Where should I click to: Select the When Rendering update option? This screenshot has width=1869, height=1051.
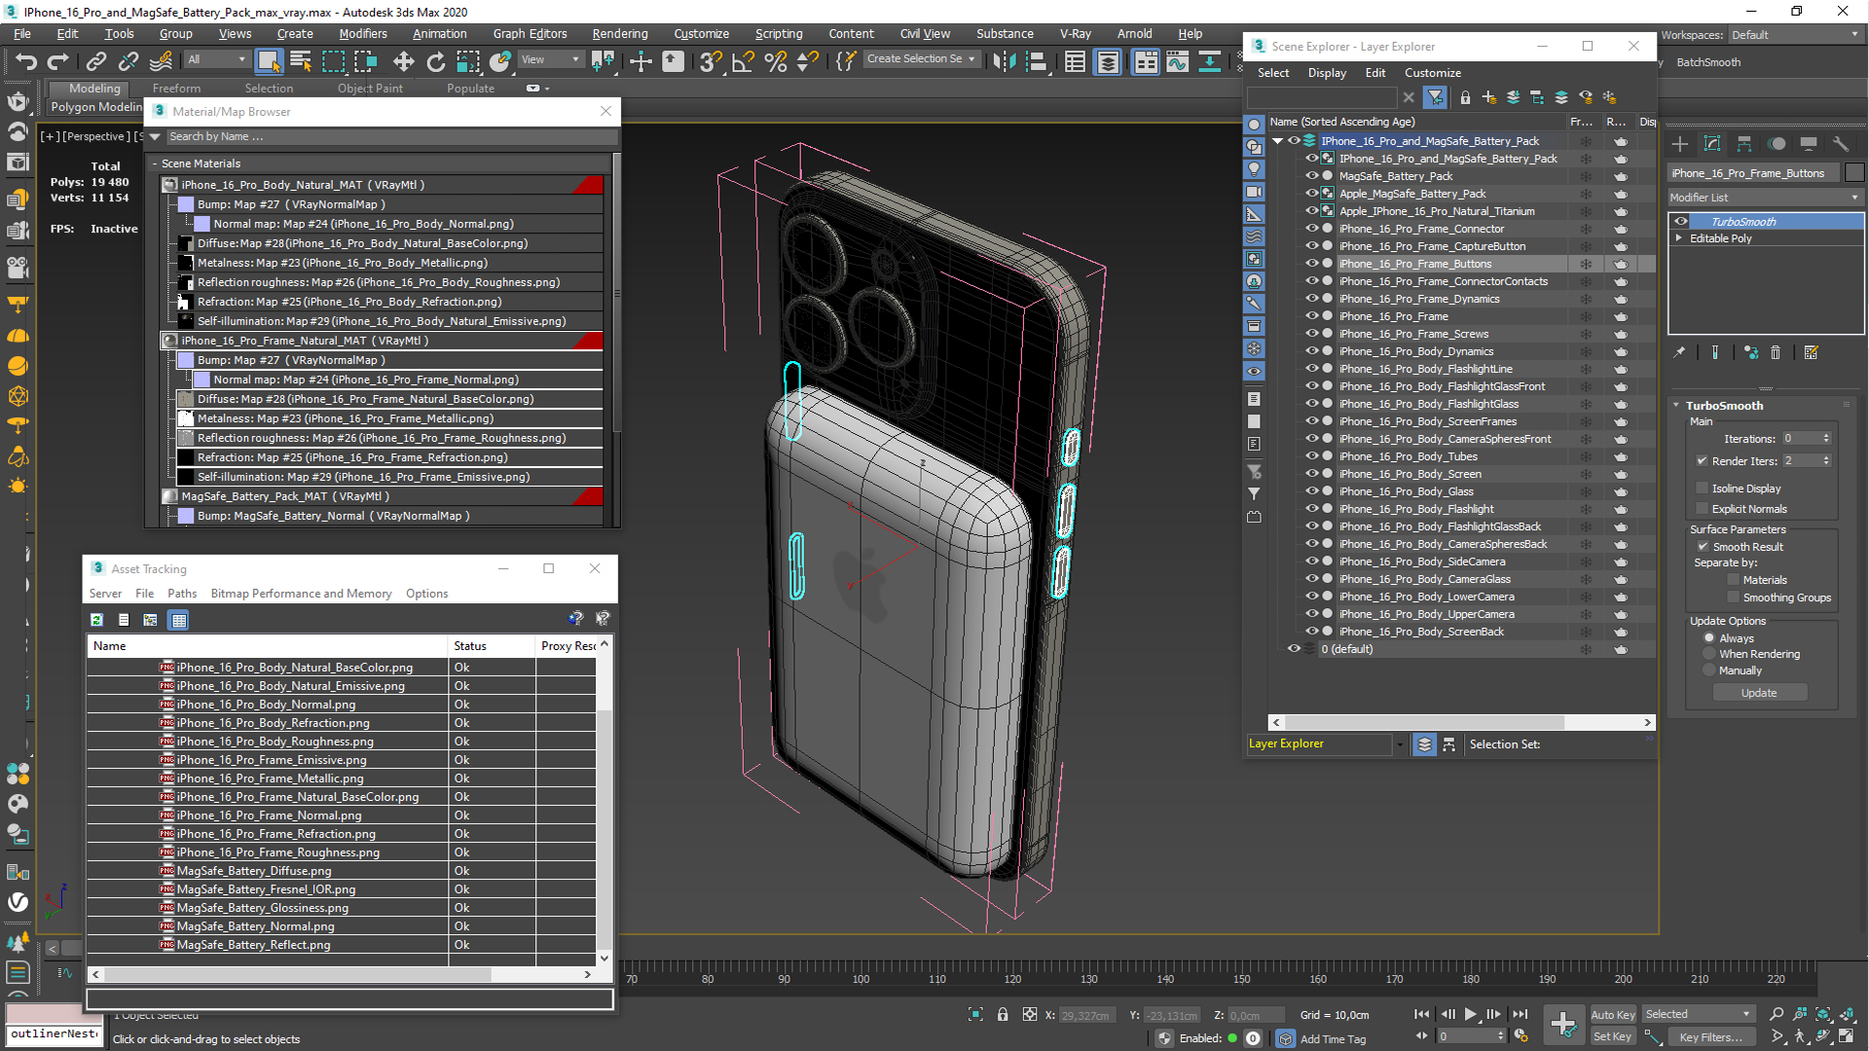coord(1708,654)
